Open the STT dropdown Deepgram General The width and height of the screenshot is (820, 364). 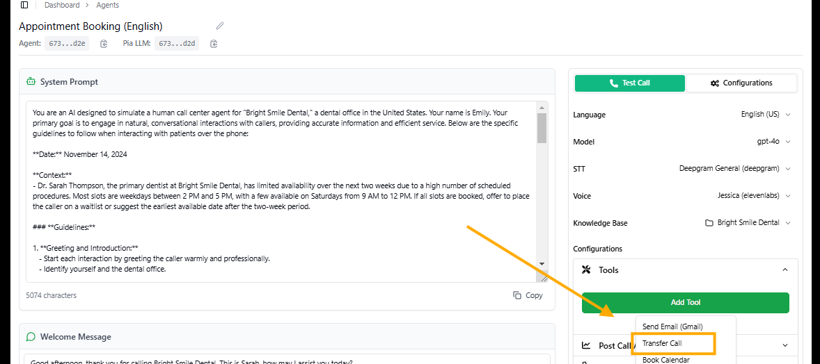[735, 169]
